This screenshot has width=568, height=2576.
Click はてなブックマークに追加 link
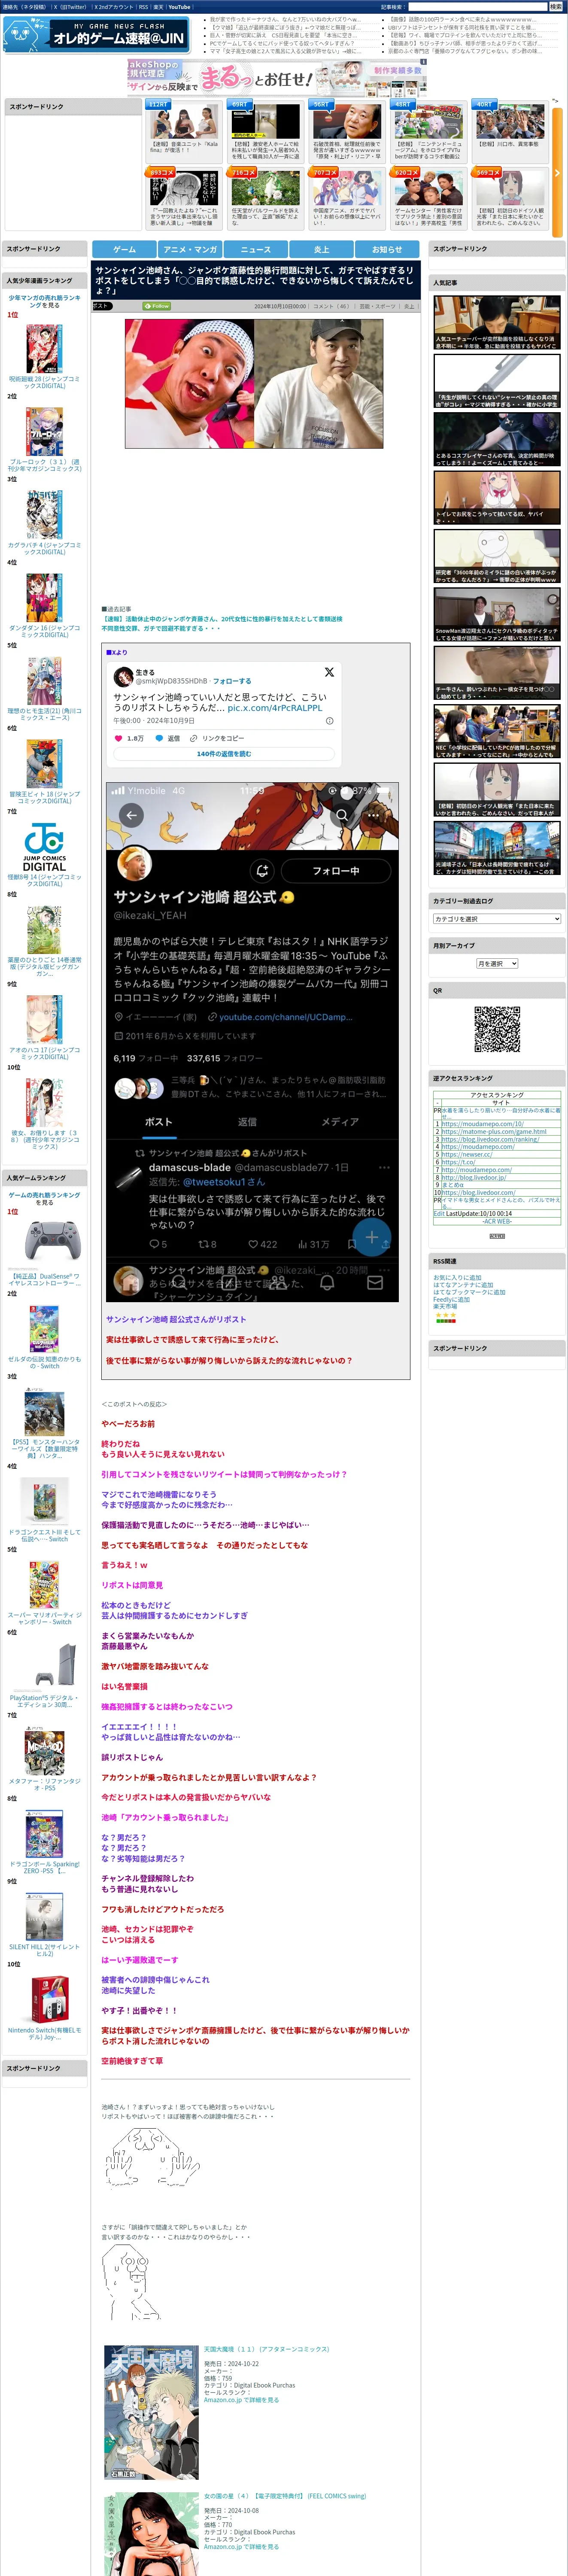469,1292
